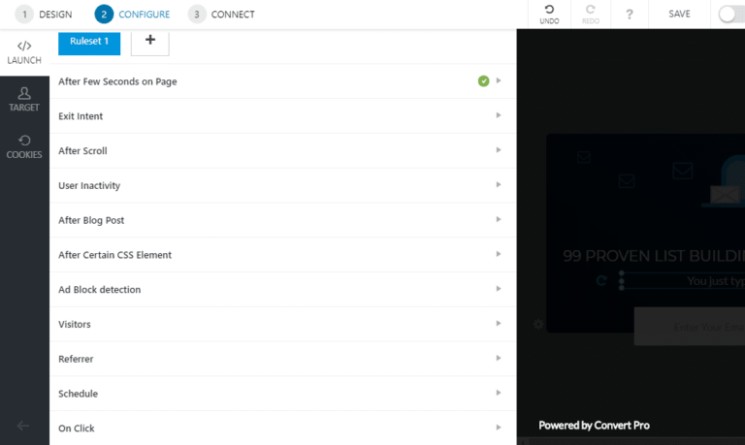Expand Schedule arrow

(499, 393)
